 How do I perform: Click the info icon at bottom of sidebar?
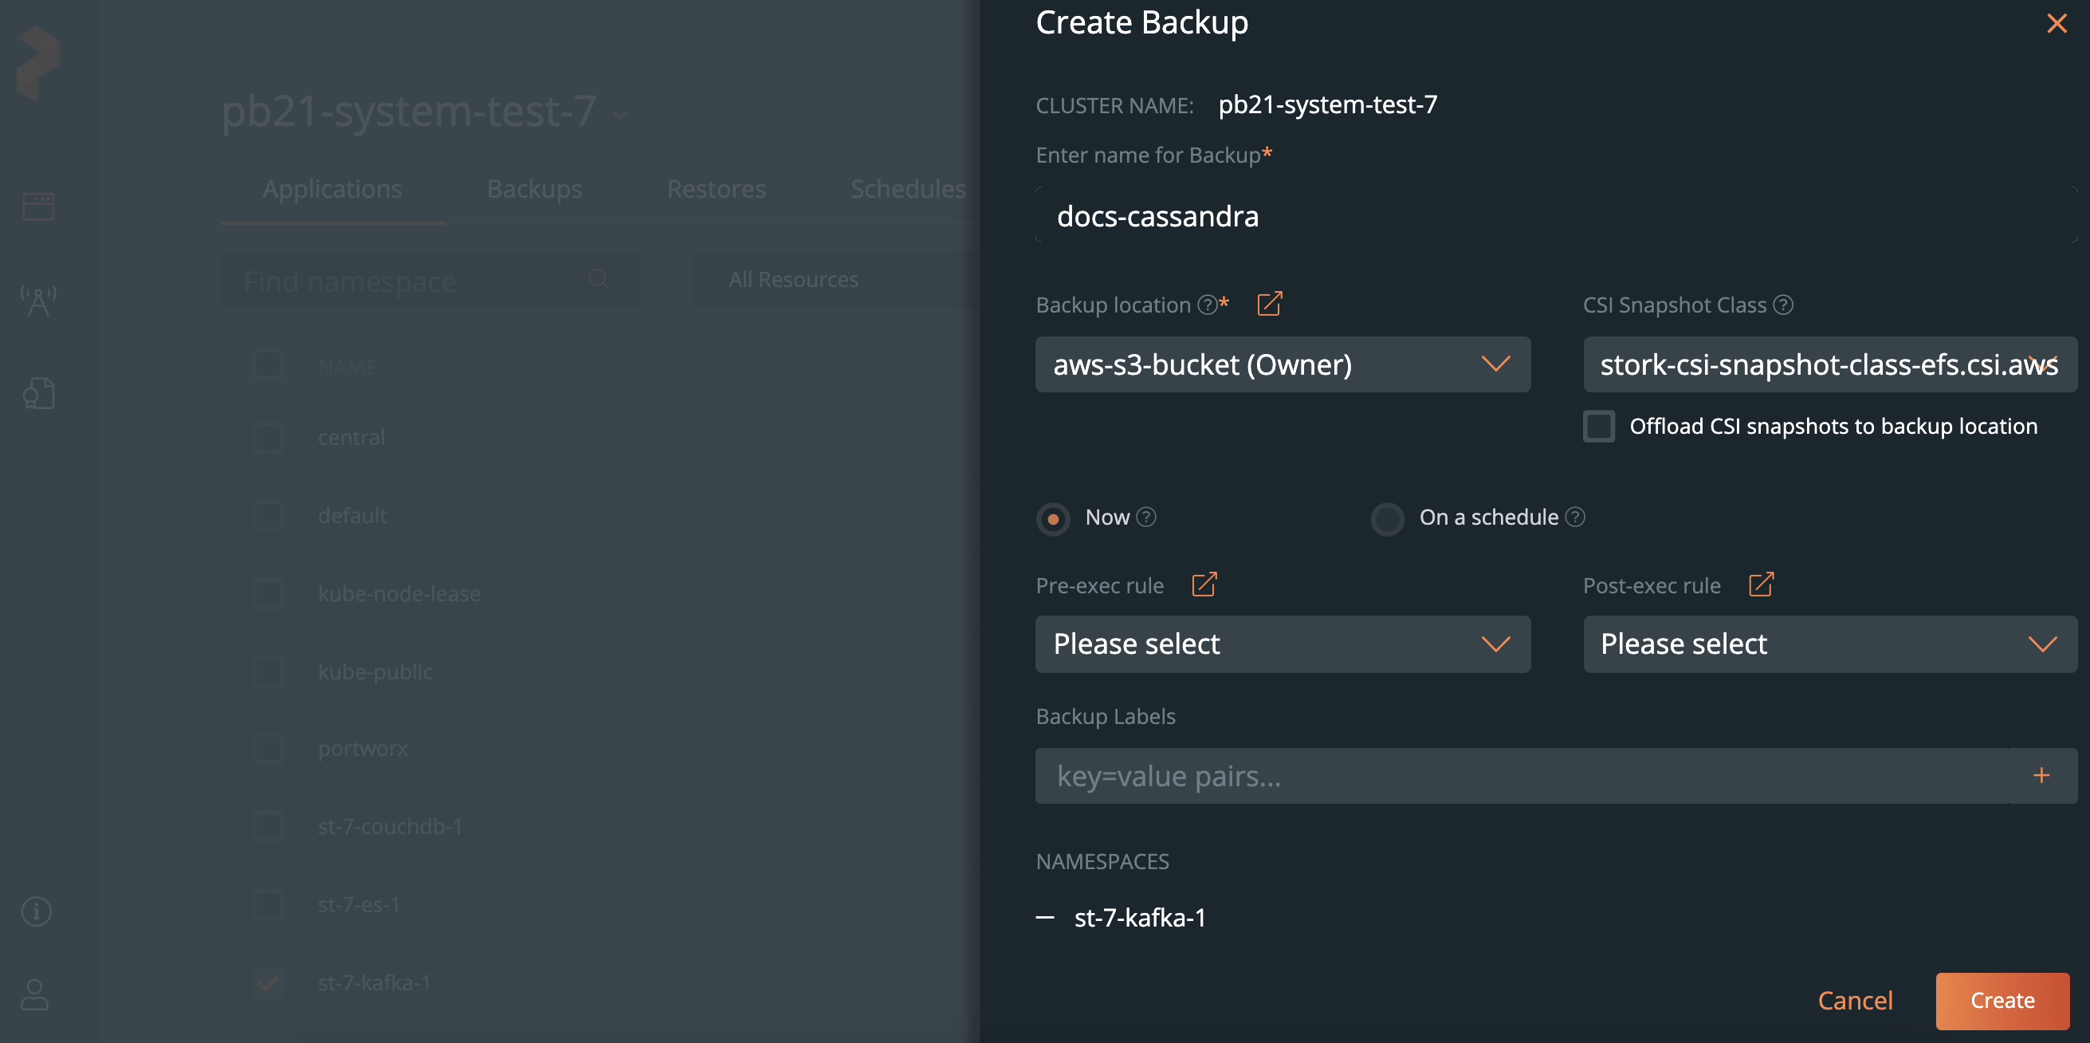coord(36,911)
